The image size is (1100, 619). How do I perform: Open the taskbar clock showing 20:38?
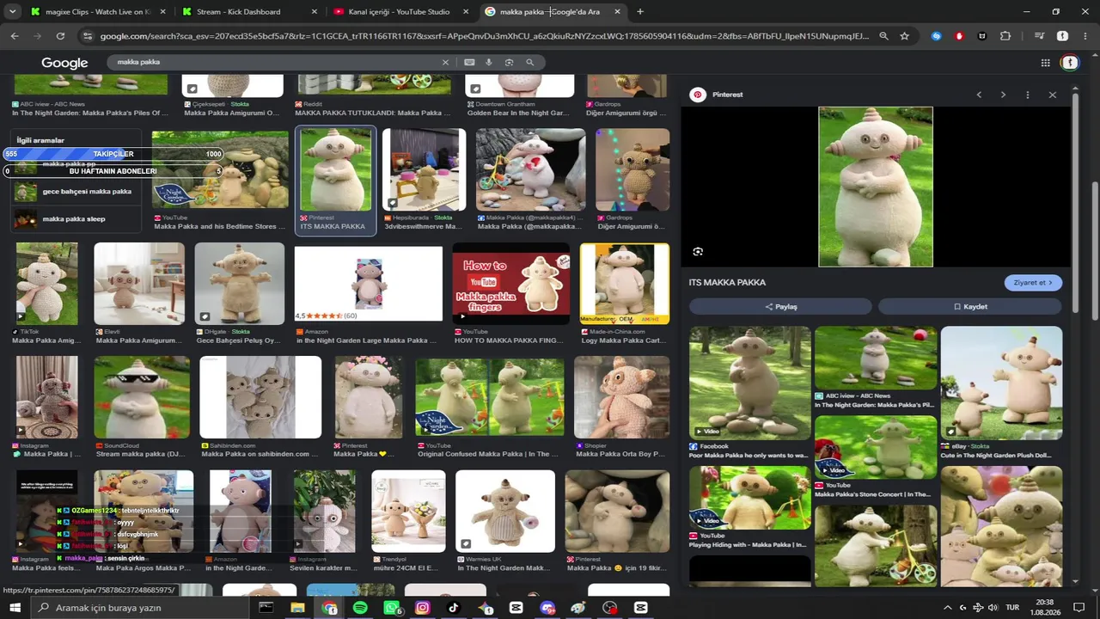pos(1045,608)
